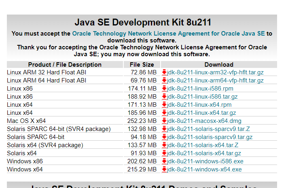The image size is (288, 188).
Task: Select 'Linux ARM 64 Hard Float ABI' text
Action: pos(47,80)
